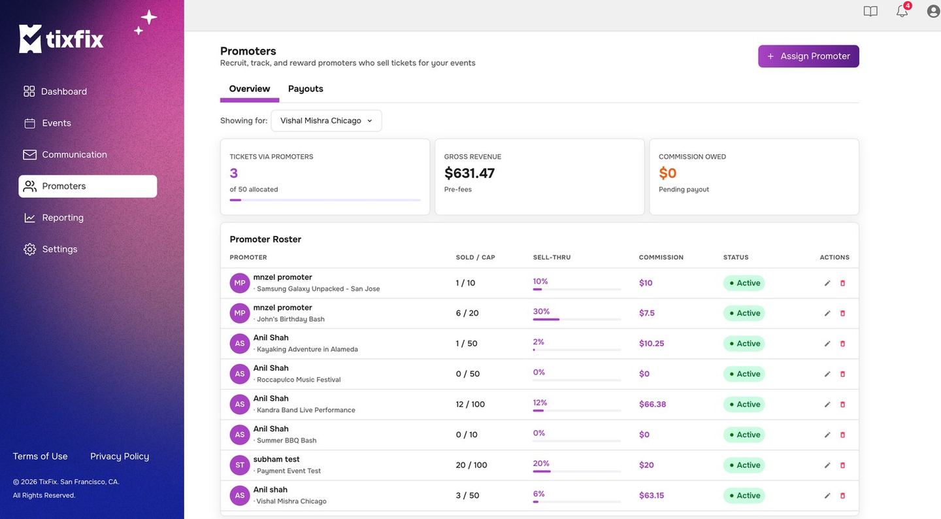Click the Assign Promoter button
This screenshot has width=941, height=519.
tap(808, 56)
